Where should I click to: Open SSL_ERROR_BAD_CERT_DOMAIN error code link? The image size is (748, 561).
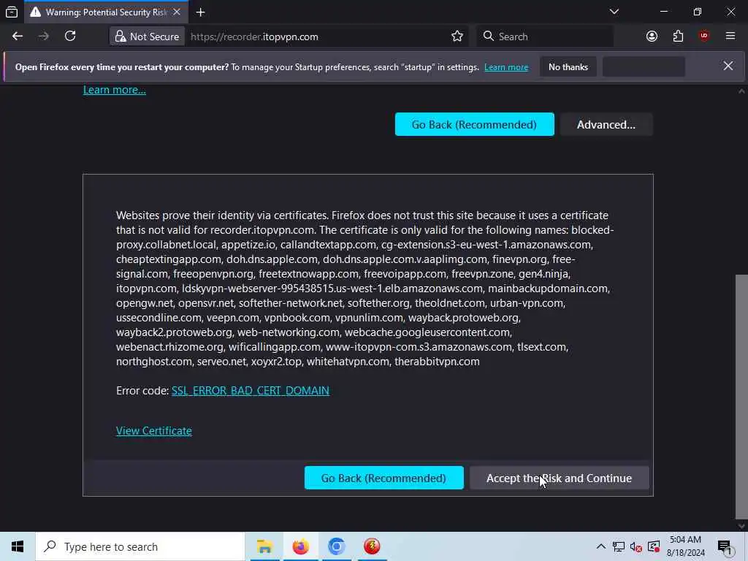250,391
